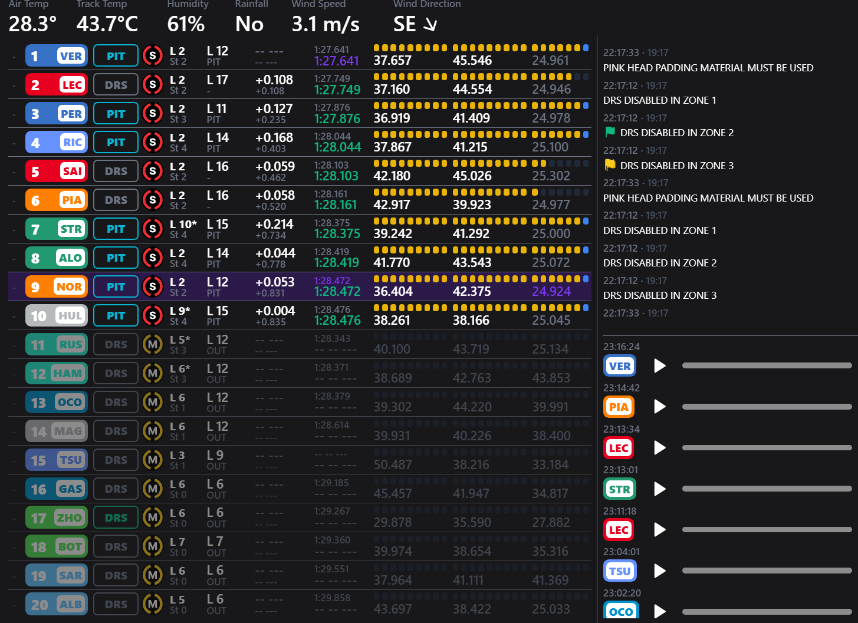
Task: Click SAI's 42.180 first sector time
Action: pyautogui.click(x=392, y=176)
